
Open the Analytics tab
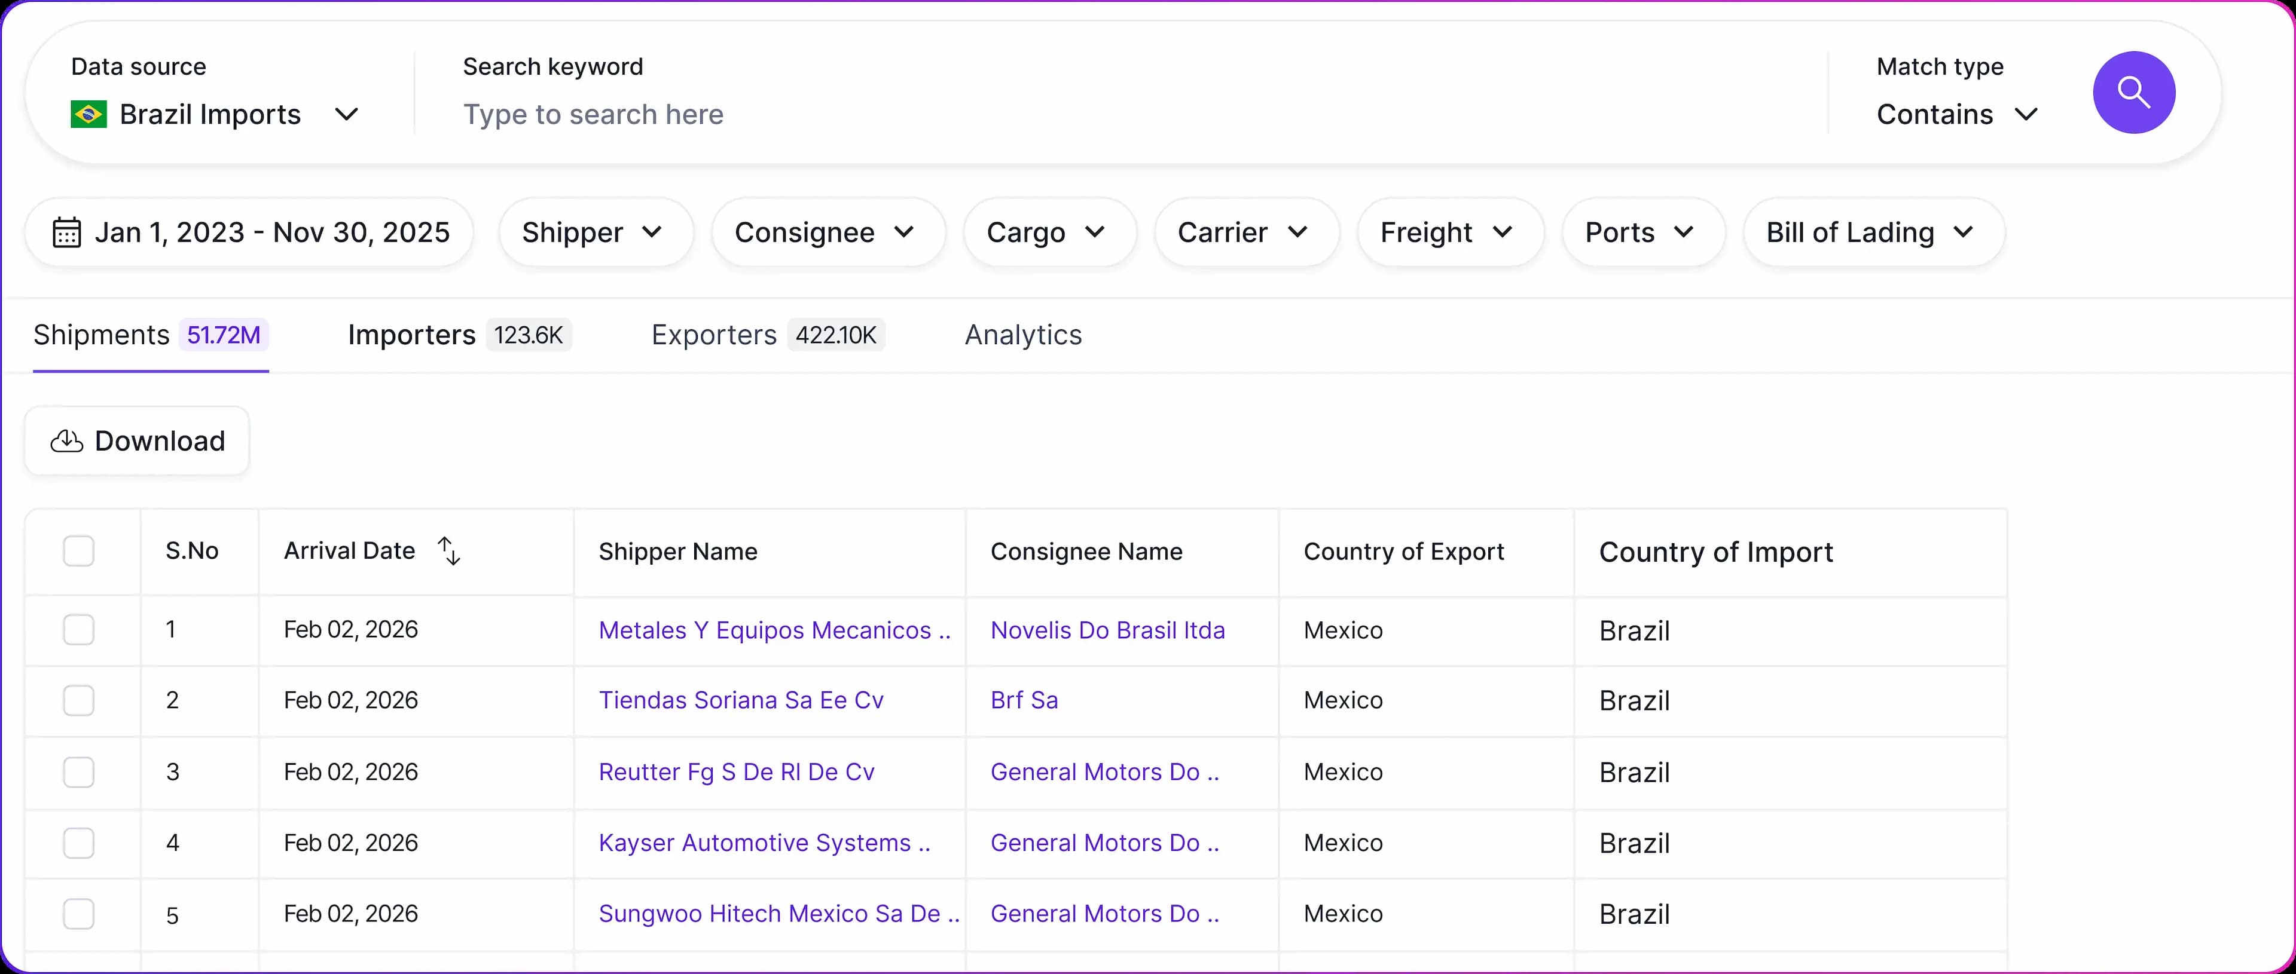point(1022,335)
